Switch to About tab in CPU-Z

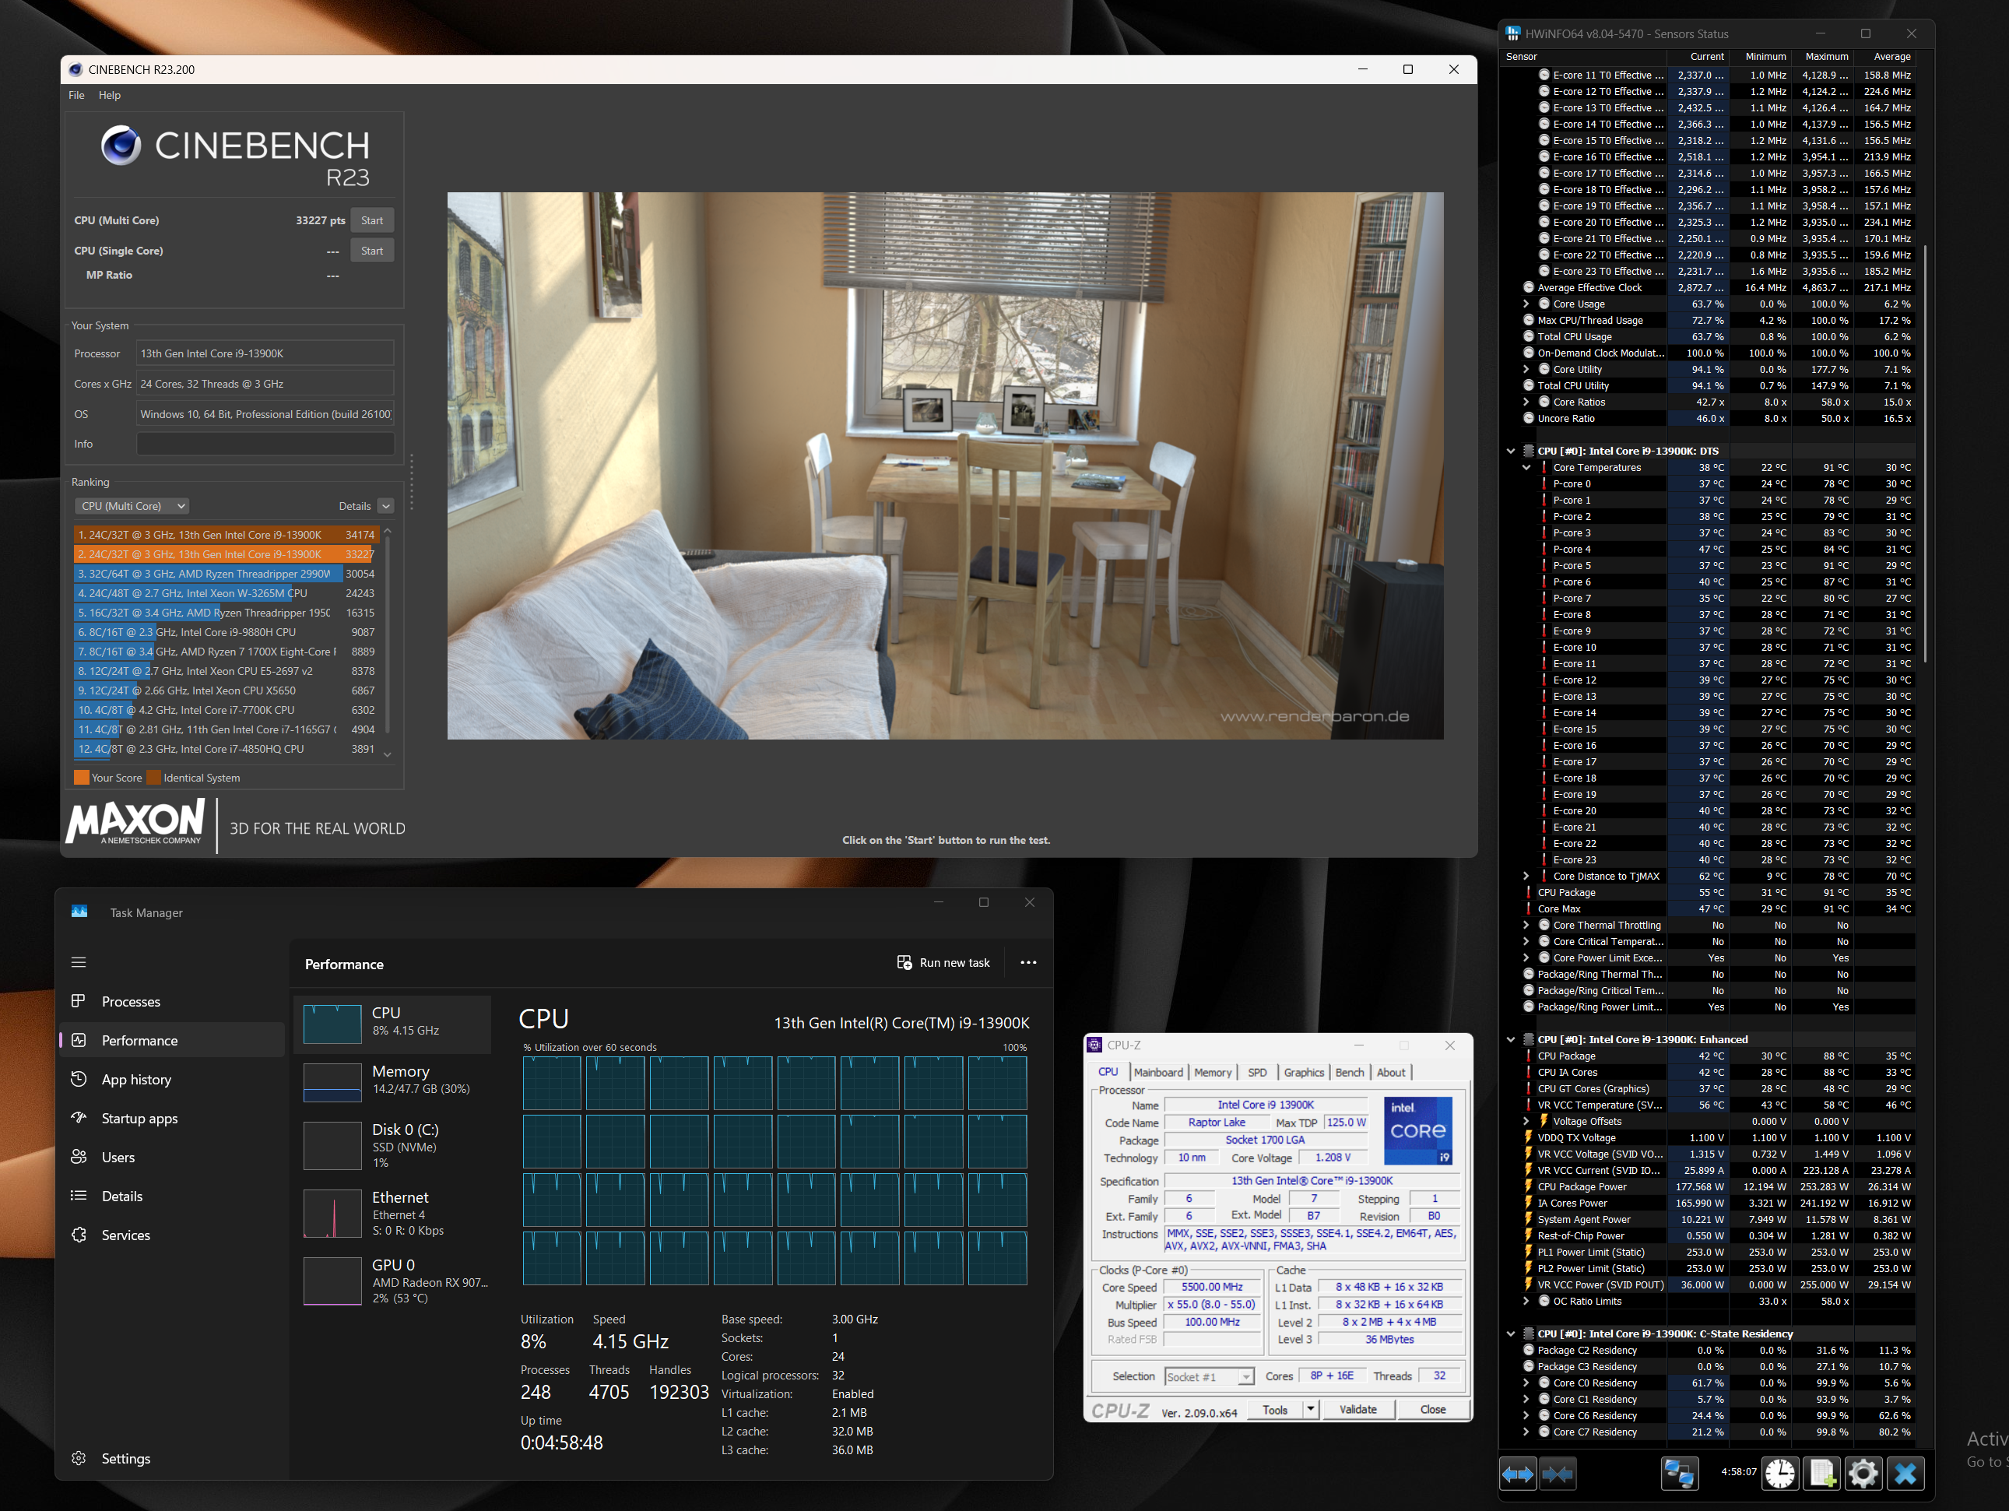(1390, 1073)
